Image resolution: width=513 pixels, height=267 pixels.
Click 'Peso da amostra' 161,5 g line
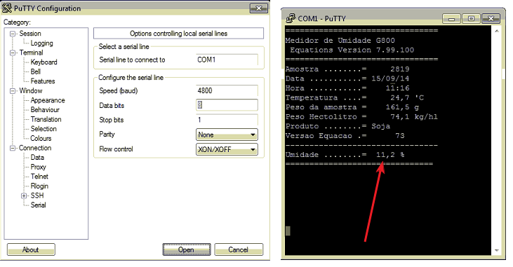click(352, 107)
